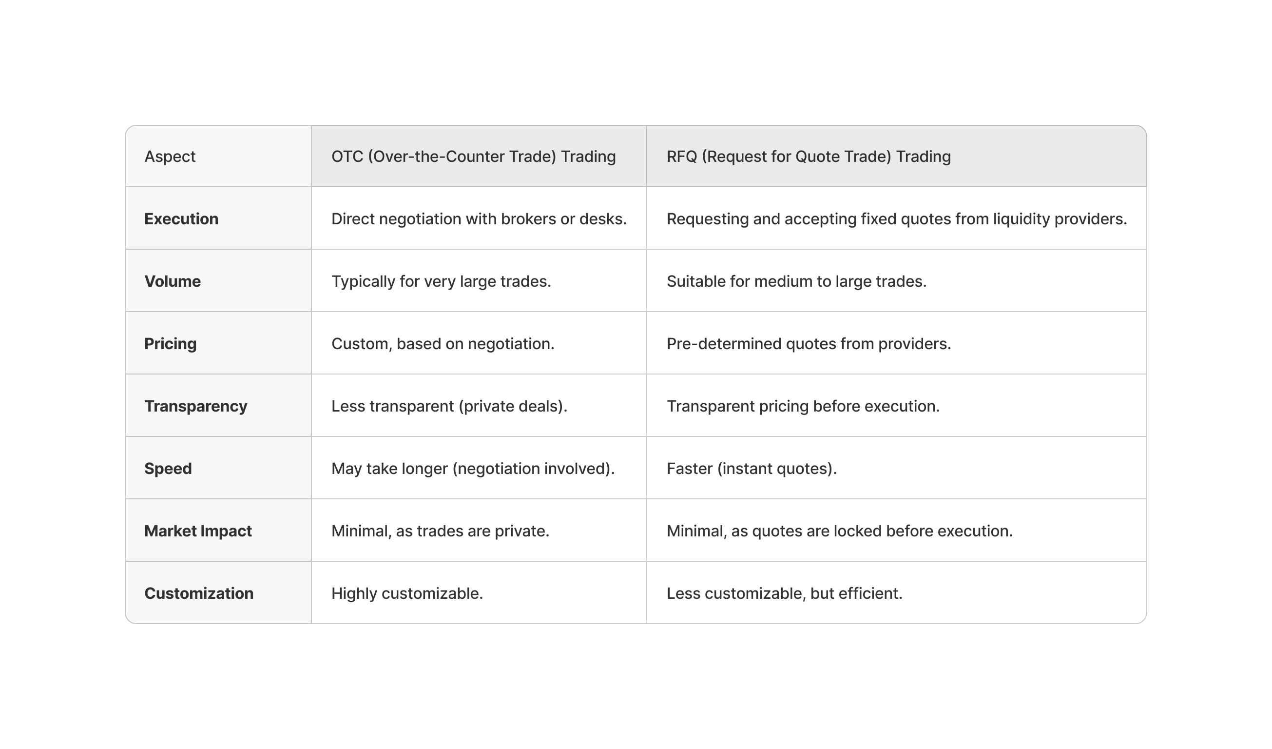Select the 'Highly customizable' cell
This screenshot has width=1272, height=749.
[x=406, y=593]
